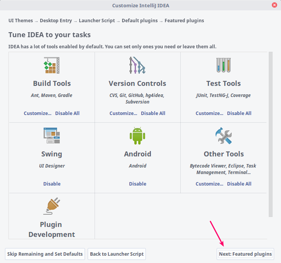281x263 pixels.
Task: Click the Other Tools heading
Action: 224,154
